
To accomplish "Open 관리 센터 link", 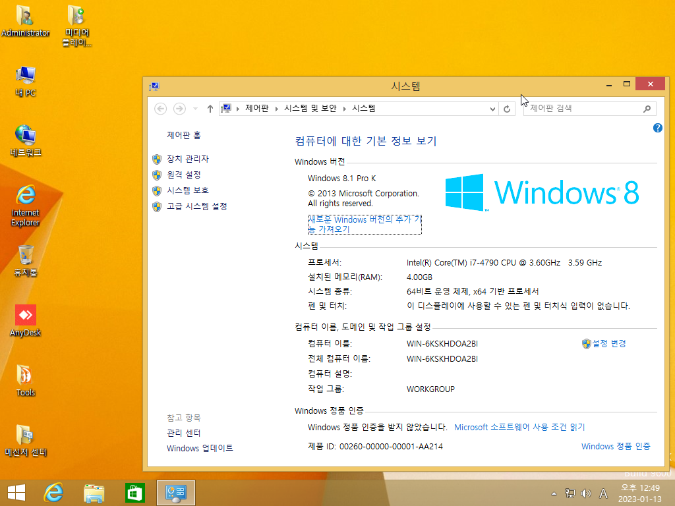I will 184,433.
